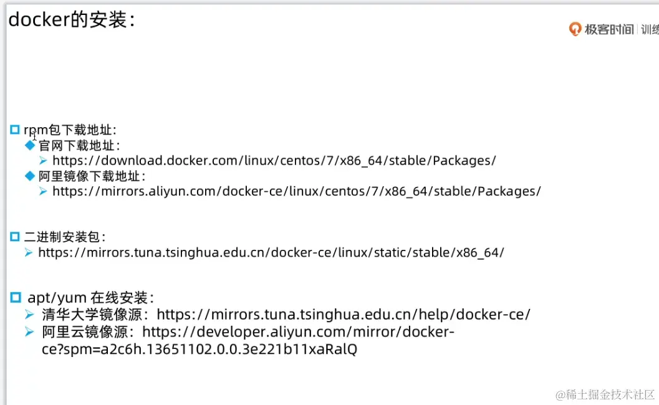Click the slide title docker的安装

tap(72, 20)
